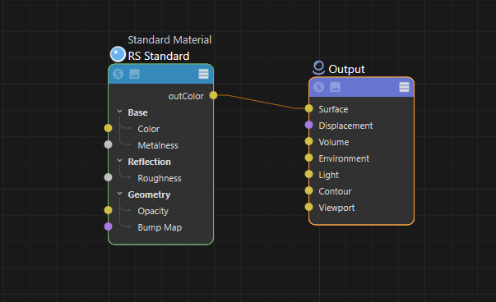Click the image preview icon on RS Standard node
The width and height of the screenshot is (496, 302).
[134, 74]
